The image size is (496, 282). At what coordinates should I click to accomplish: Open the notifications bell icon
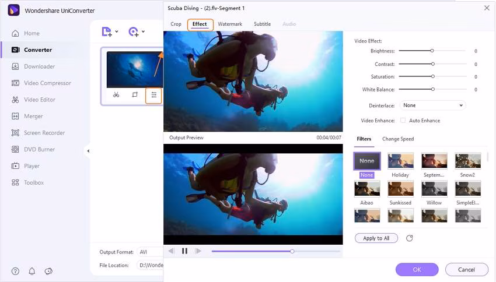(32, 271)
